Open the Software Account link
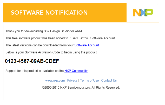Screen dimensions: 165x105 click(x=87, y=45)
